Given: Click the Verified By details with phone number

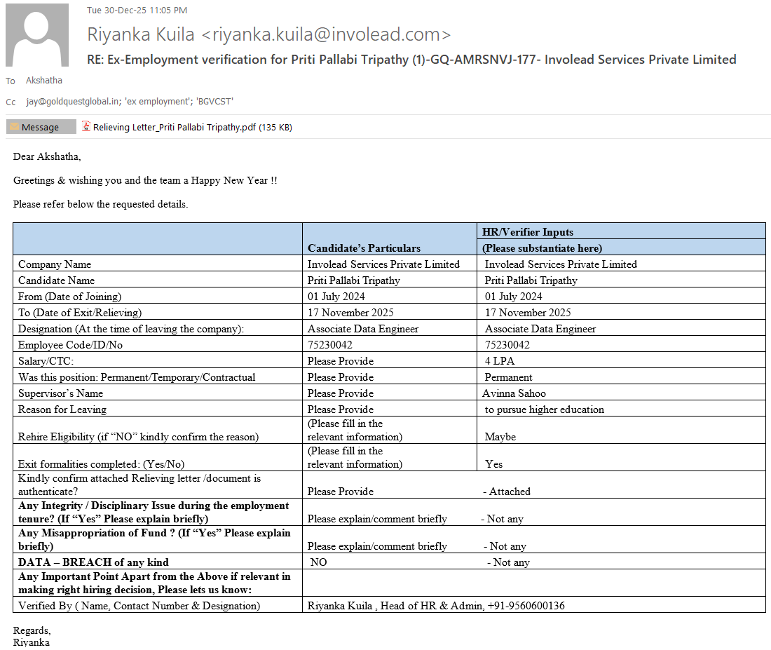Looking at the screenshot, I should point(436,605).
